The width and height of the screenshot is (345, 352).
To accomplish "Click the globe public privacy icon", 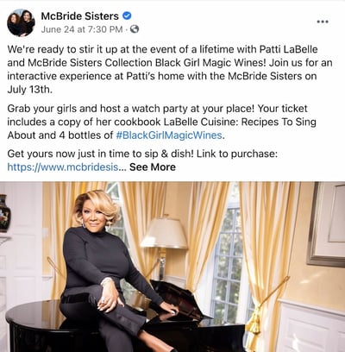I will 135,29.
